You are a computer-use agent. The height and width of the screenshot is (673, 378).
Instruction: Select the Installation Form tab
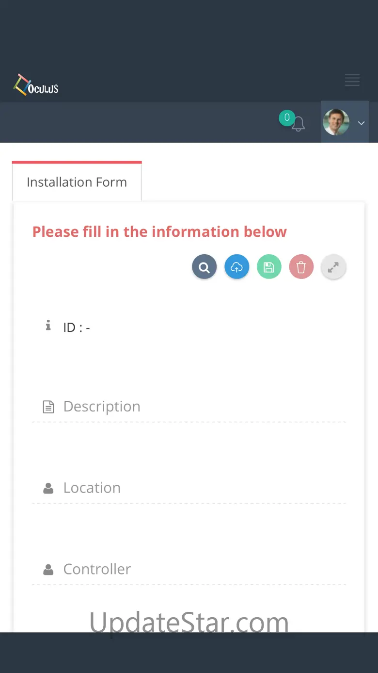tap(77, 182)
